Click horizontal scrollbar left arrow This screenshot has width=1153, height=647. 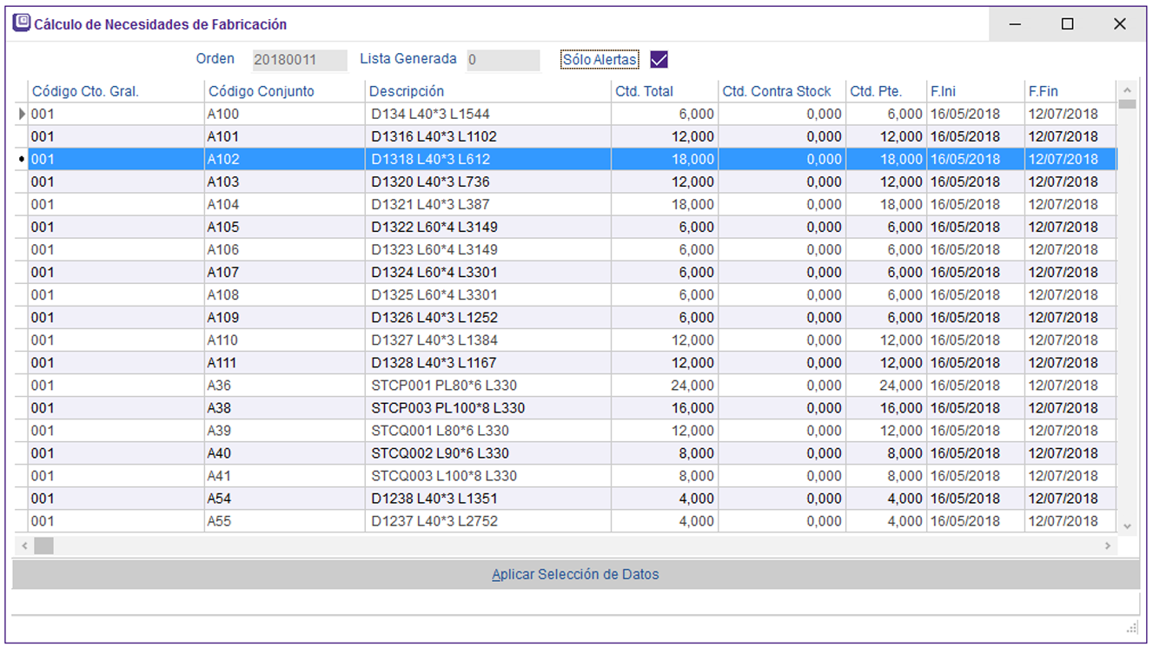[23, 546]
